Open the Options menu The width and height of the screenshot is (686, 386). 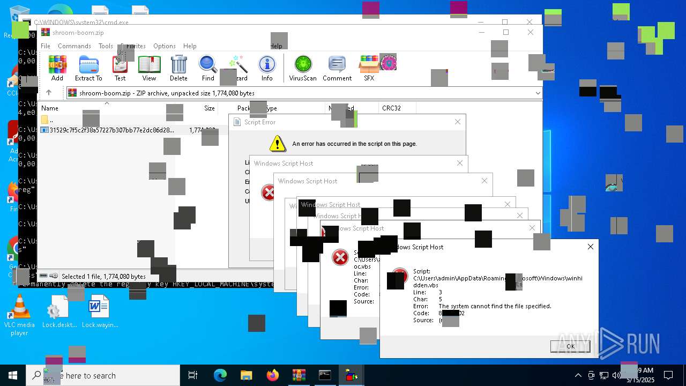click(x=165, y=46)
